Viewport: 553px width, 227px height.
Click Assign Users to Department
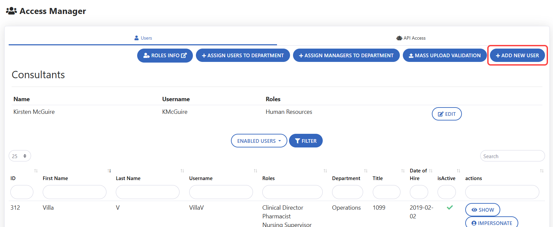pos(243,56)
